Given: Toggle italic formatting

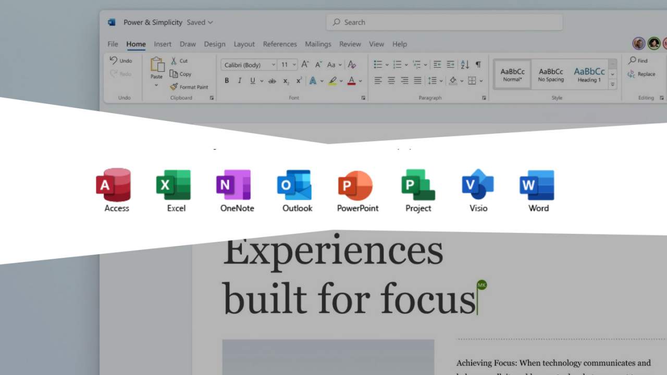Looking at the screenshot, I should [x=239, y=81].
